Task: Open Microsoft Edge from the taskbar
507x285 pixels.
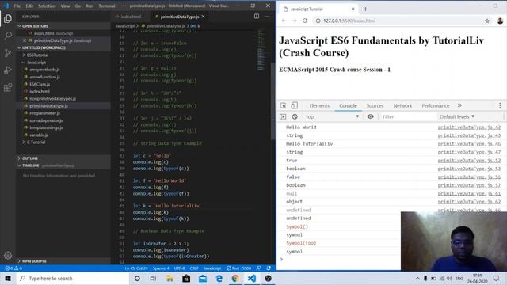Action: (219, 278)
